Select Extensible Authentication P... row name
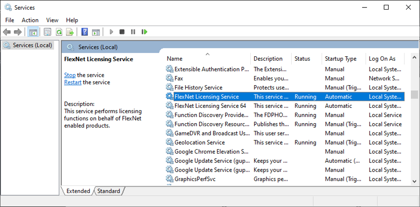Viewport: 420px width, 207px height. click(212, 69)
